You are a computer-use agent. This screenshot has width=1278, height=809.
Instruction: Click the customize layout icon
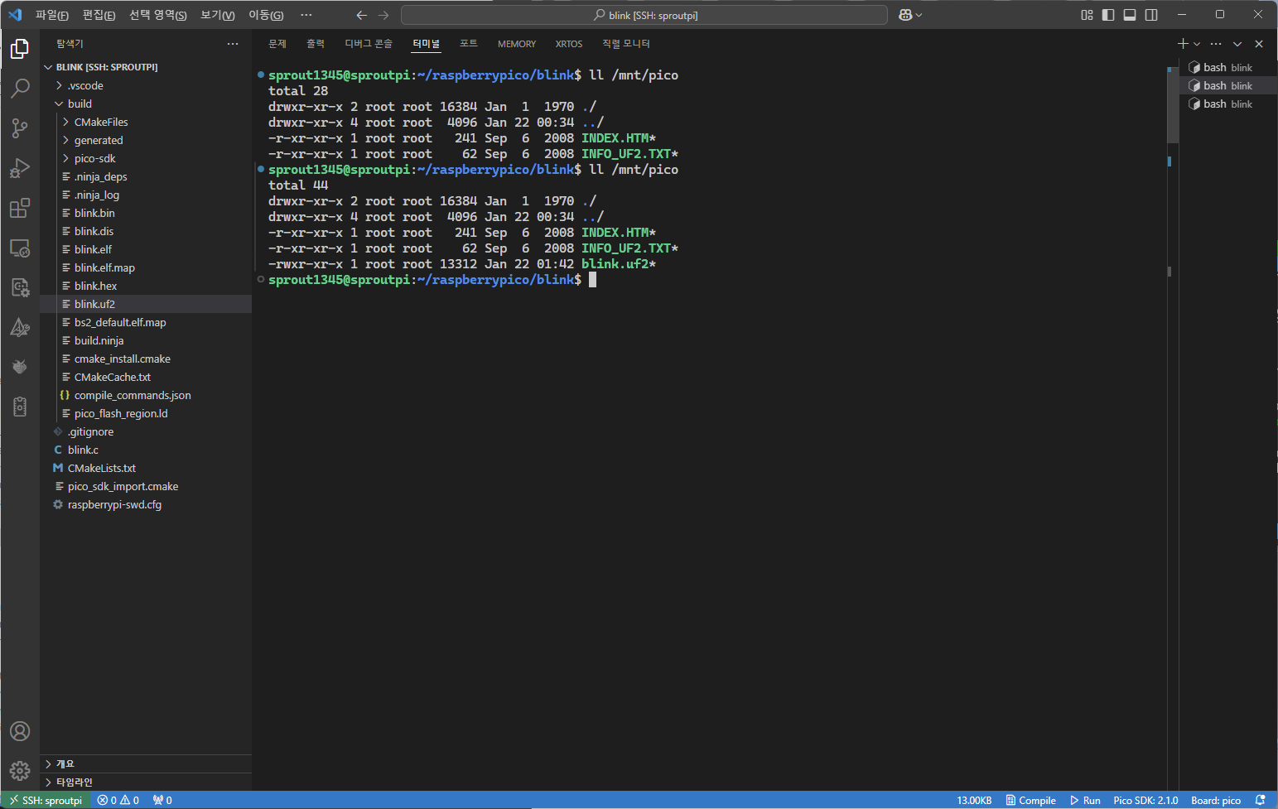[1087, 15]
